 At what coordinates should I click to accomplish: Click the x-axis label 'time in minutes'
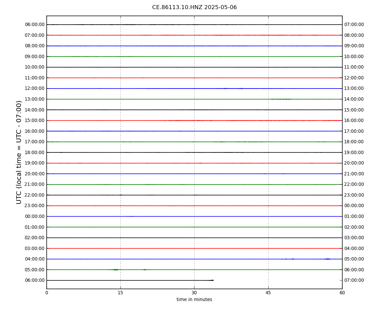pos(194,299)
